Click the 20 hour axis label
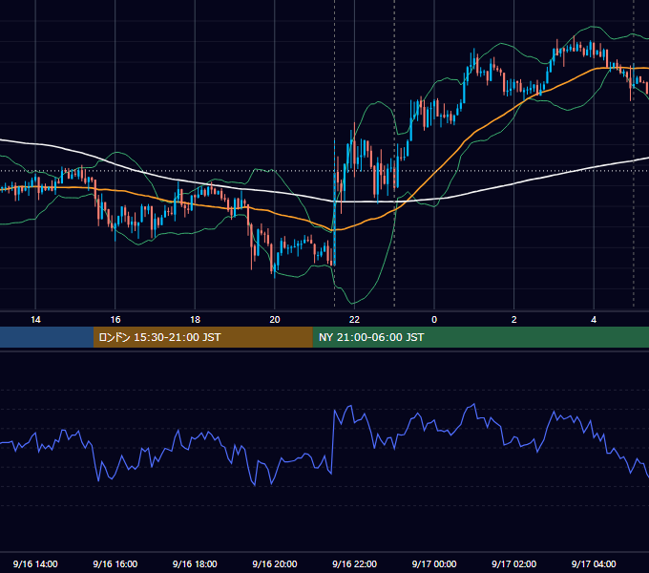This screenshot has width=649, height=573. pos(275,320)
